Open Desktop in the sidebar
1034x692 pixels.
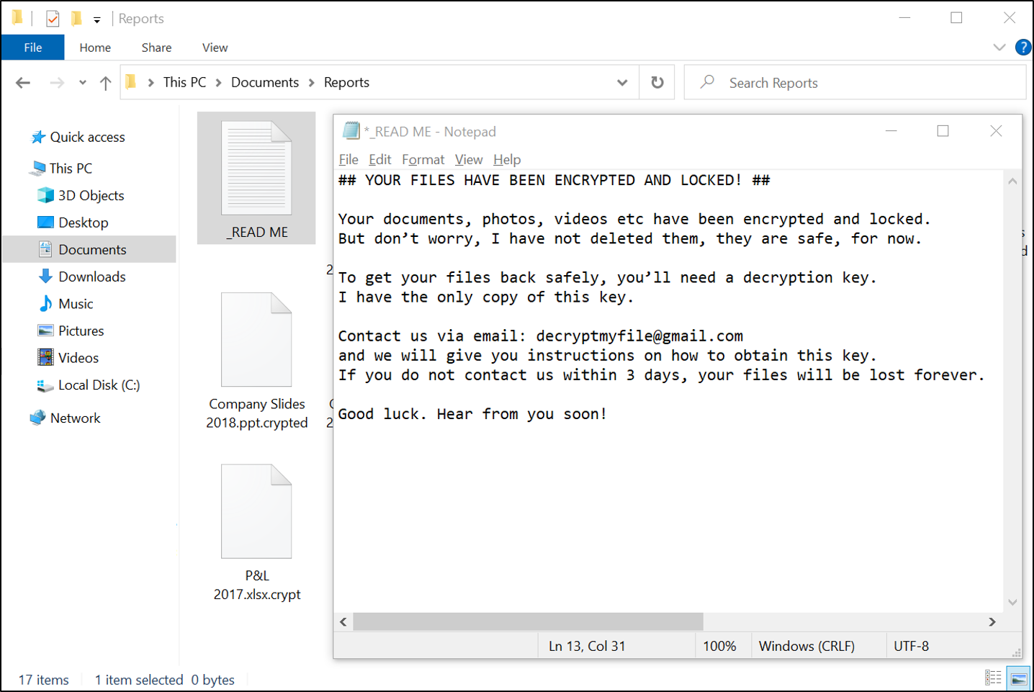tap(84, 223)
